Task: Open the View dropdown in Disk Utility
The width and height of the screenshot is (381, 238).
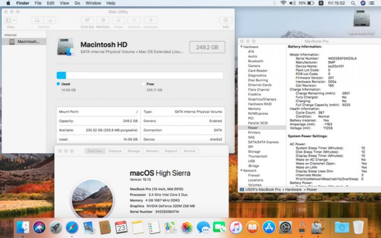Action: [10, 20]
